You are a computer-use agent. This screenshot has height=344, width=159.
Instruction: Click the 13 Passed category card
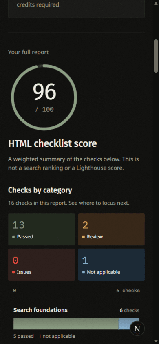click(42, 229)
